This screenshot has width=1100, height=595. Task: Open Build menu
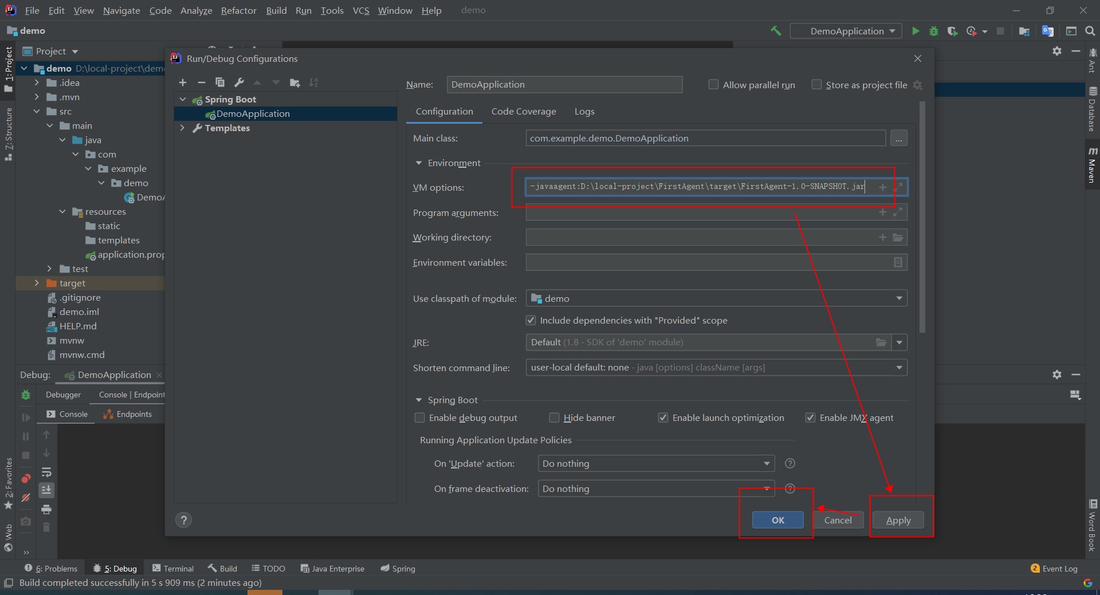(x=276, y=10)
